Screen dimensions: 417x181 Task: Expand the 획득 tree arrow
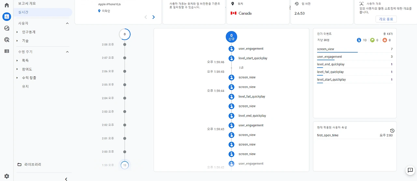(17, 61)
